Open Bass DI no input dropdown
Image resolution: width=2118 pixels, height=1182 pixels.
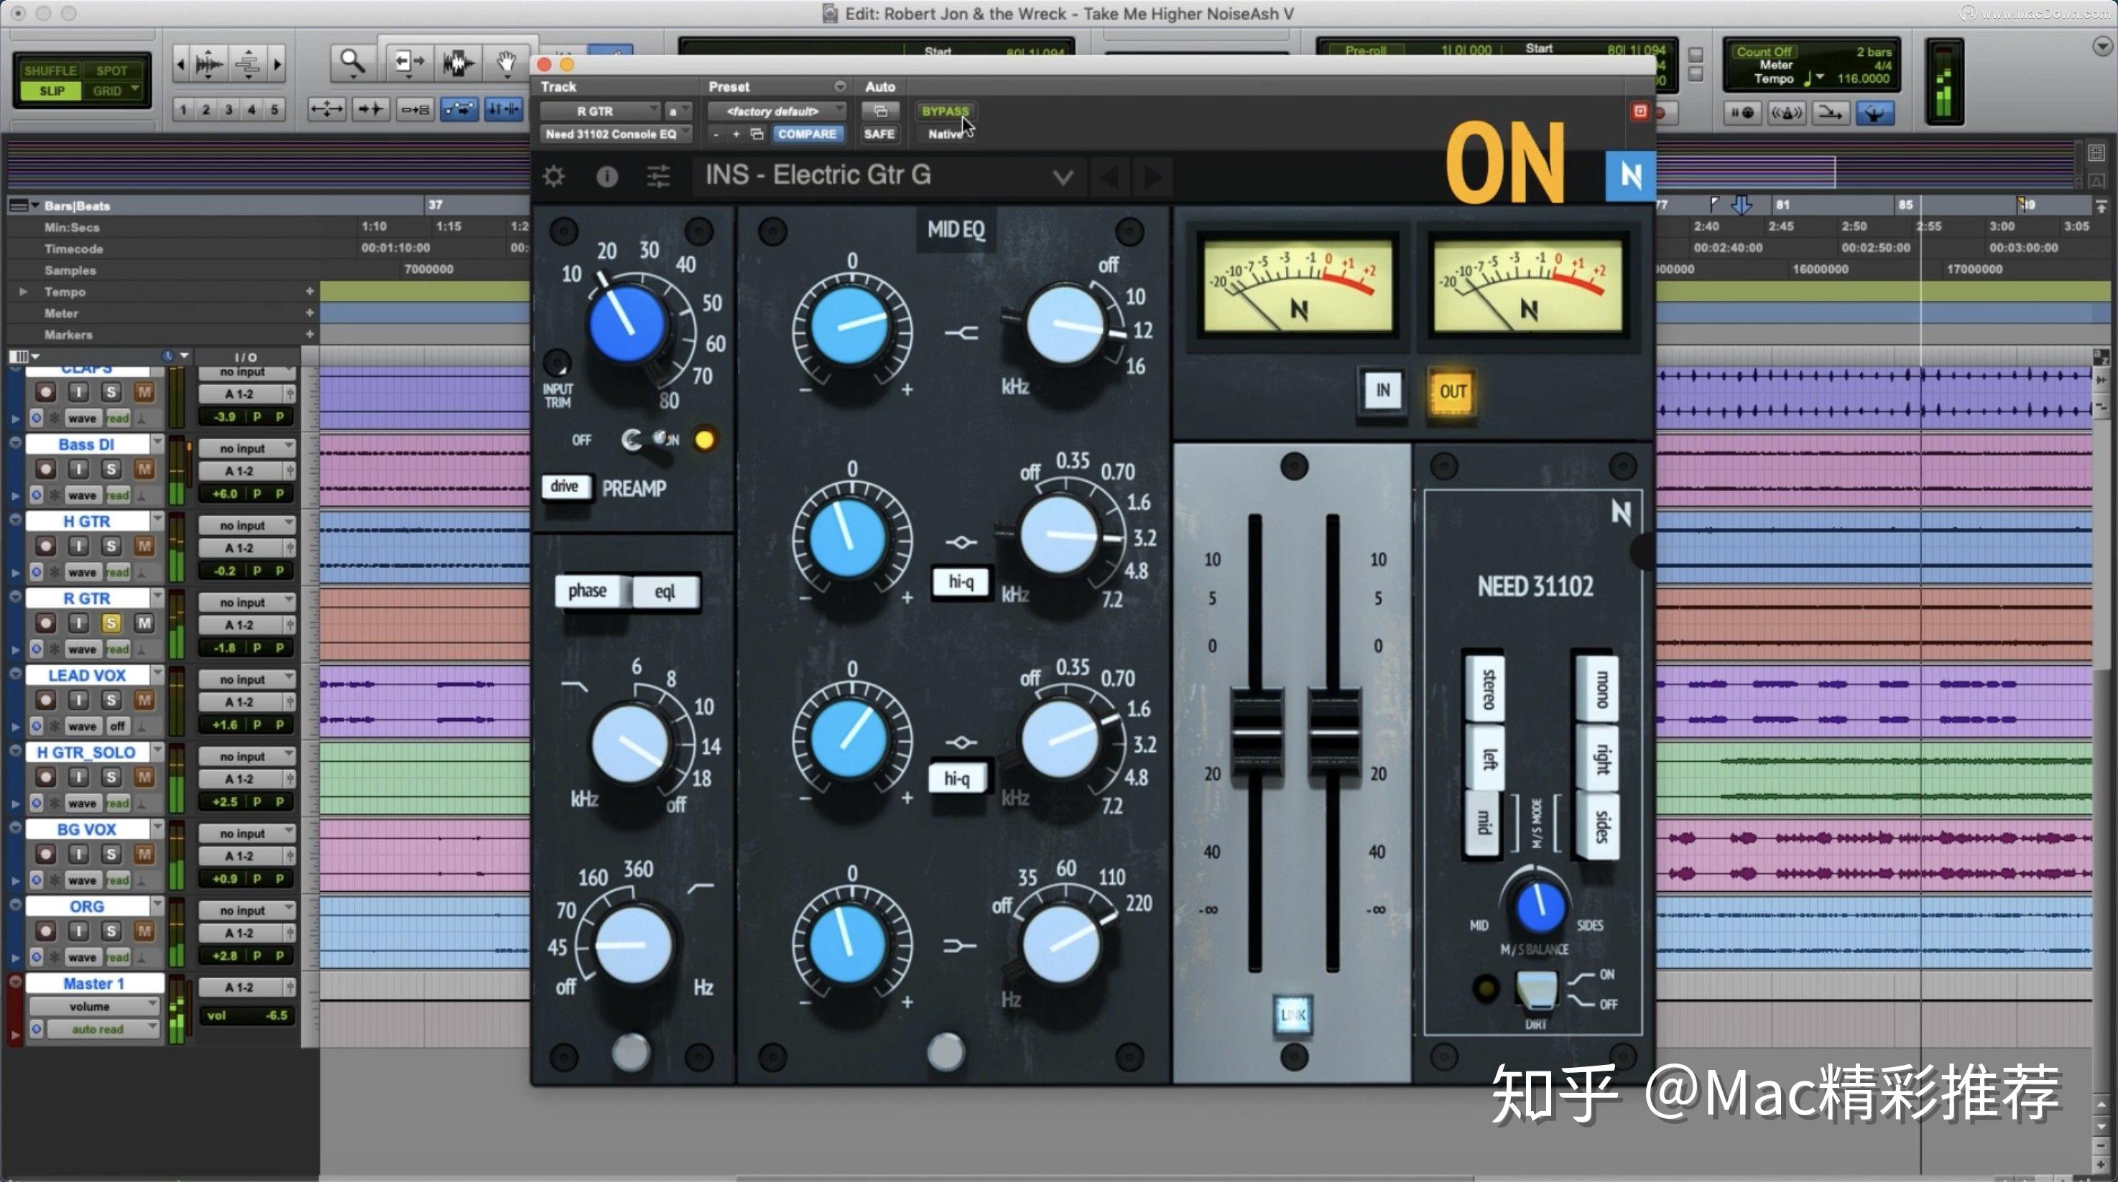pyautogui.click(x=246, y=448)
